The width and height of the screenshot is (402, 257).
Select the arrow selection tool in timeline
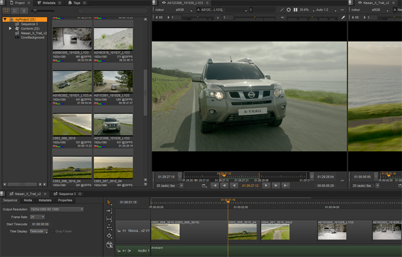(109, 202)
